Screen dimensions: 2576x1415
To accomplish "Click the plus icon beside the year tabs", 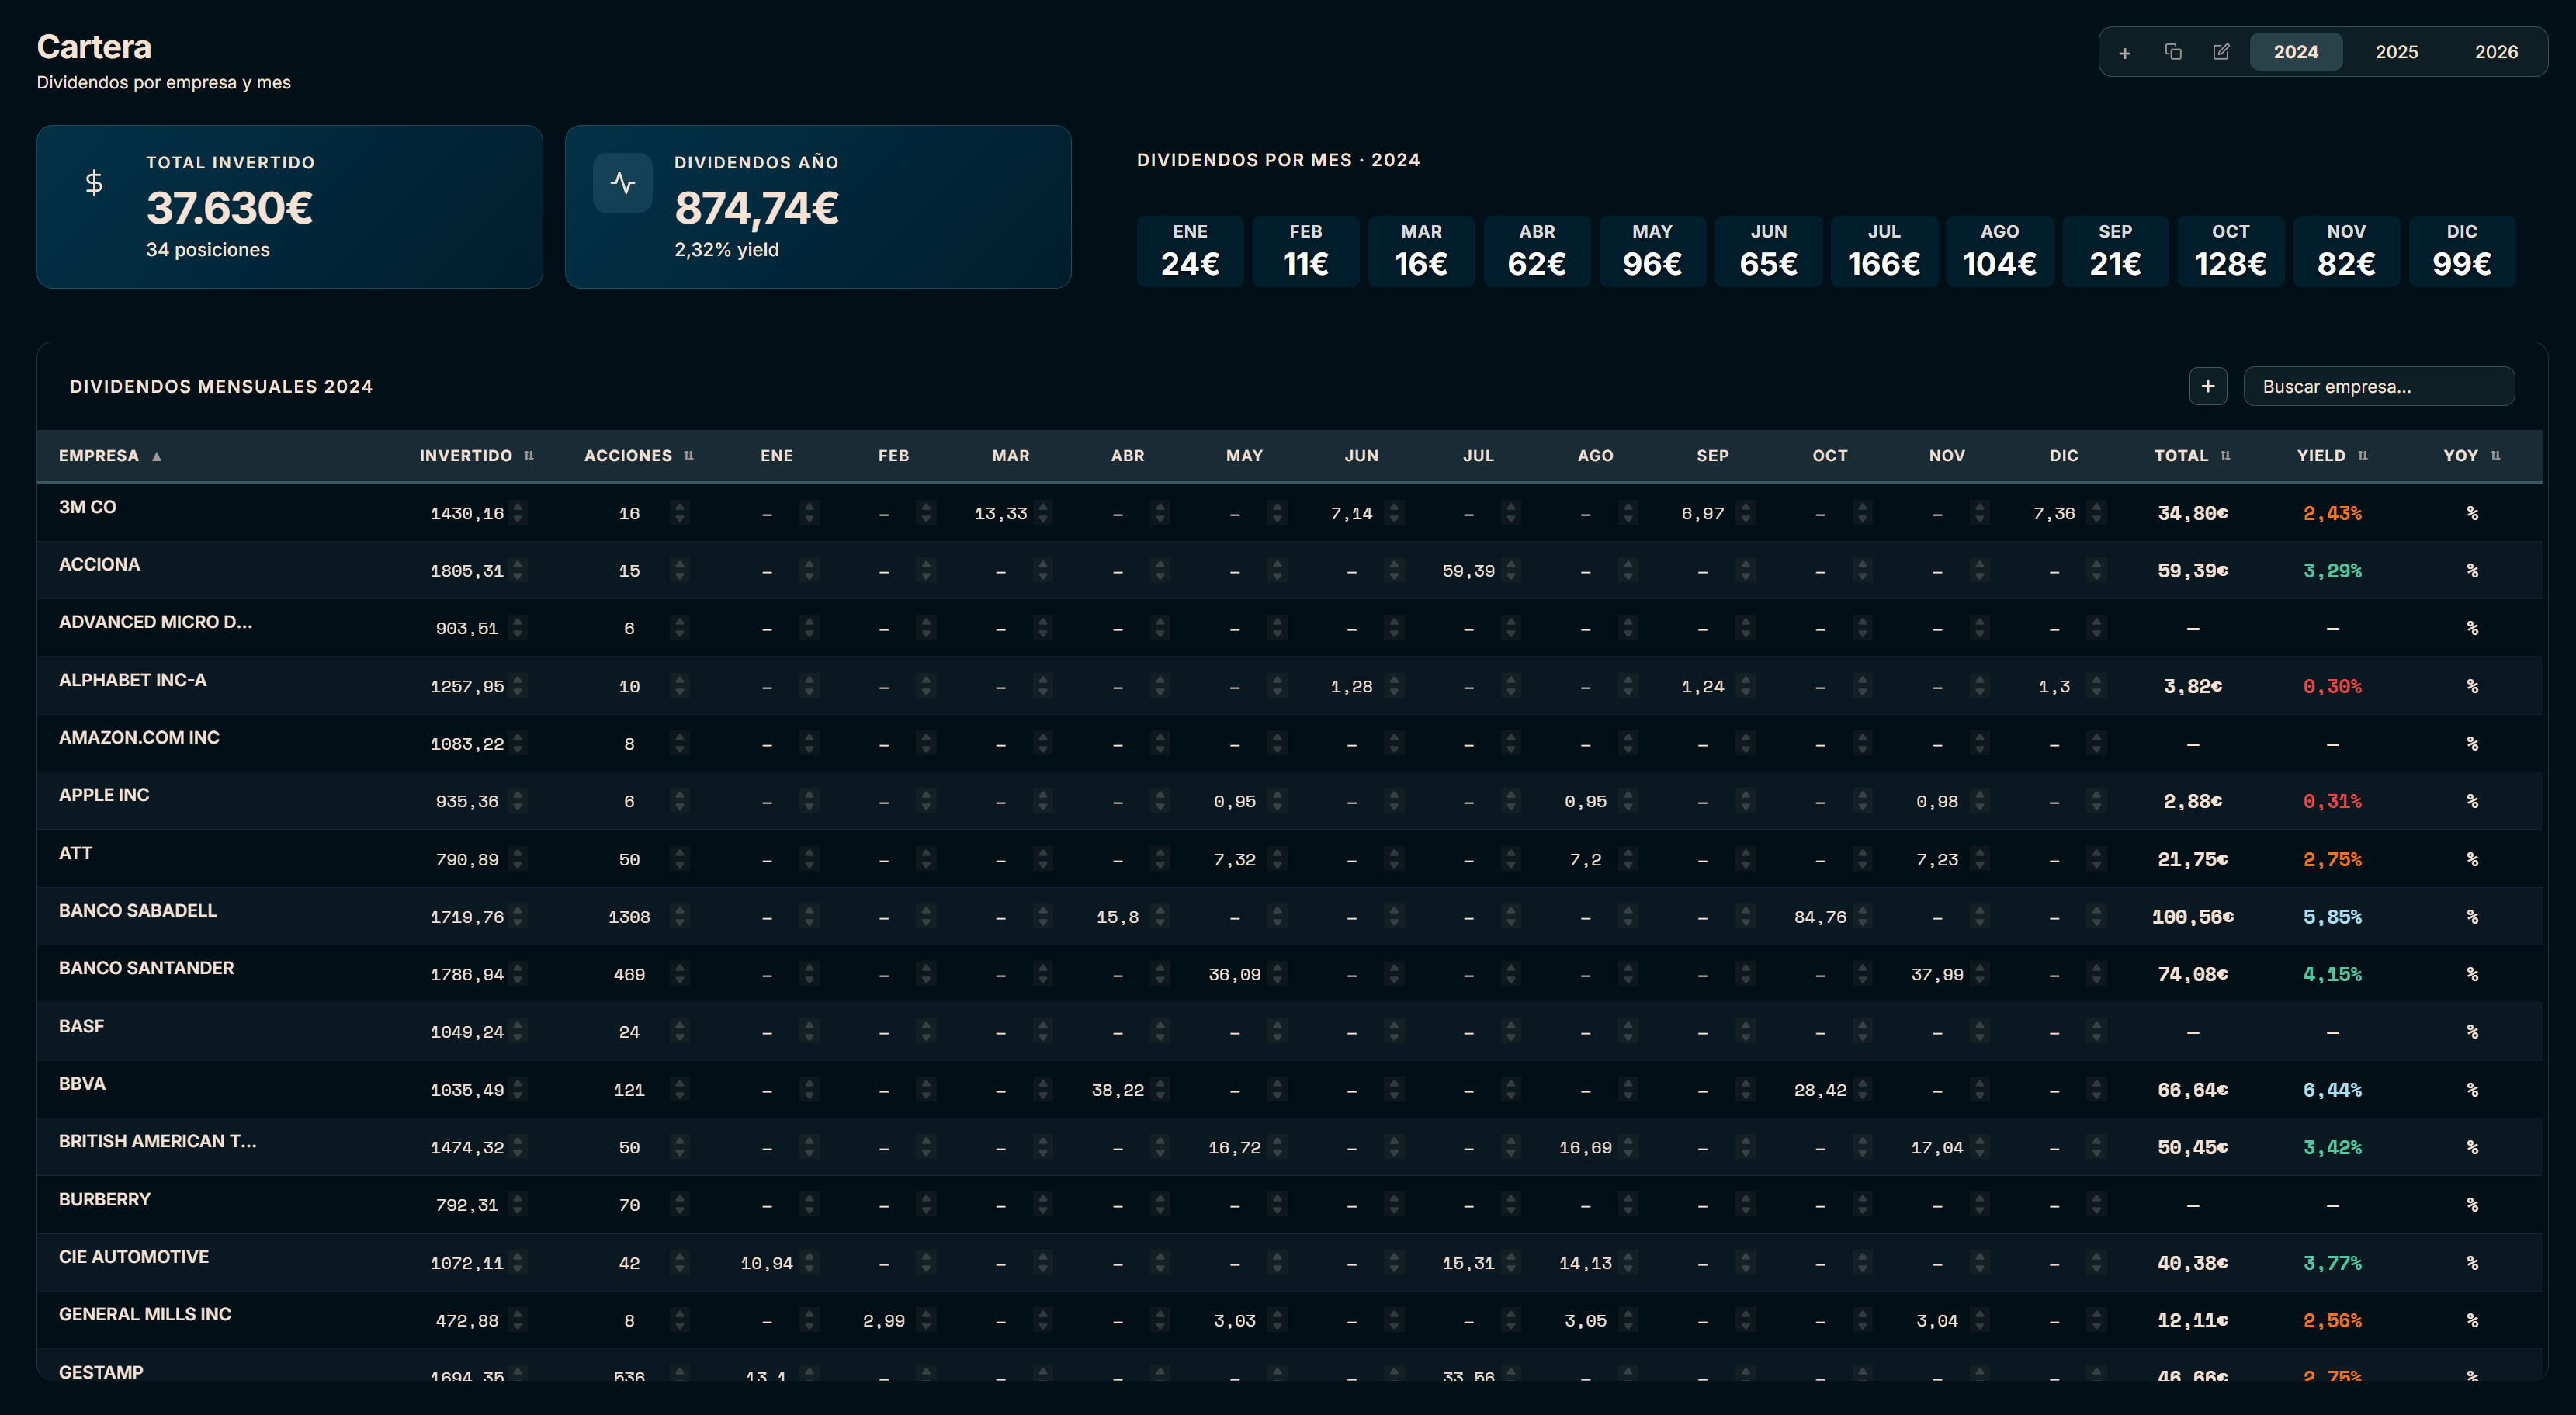I will [2125, 52].
